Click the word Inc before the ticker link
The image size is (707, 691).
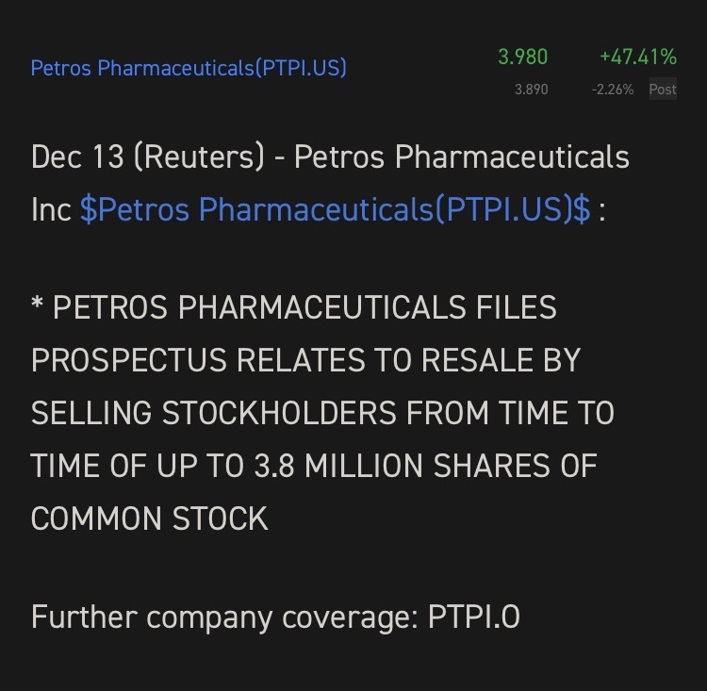[51, 209]
